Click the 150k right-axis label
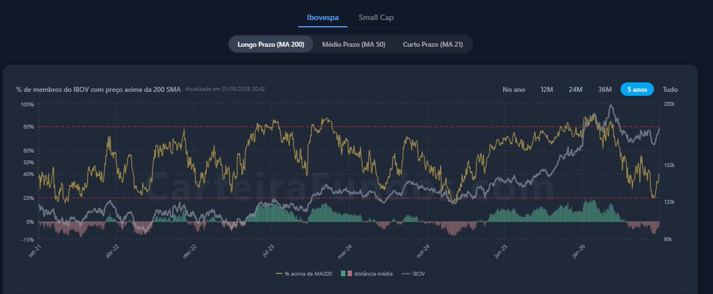The image size is (713, 294). point(669,166)
